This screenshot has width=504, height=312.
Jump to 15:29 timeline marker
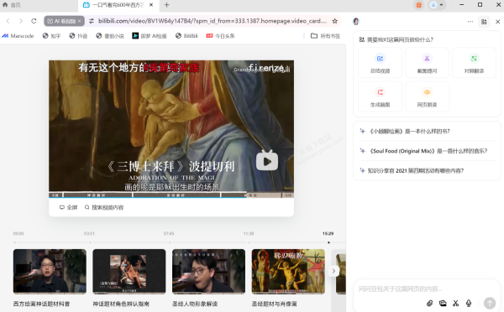[x=328, y=233]
